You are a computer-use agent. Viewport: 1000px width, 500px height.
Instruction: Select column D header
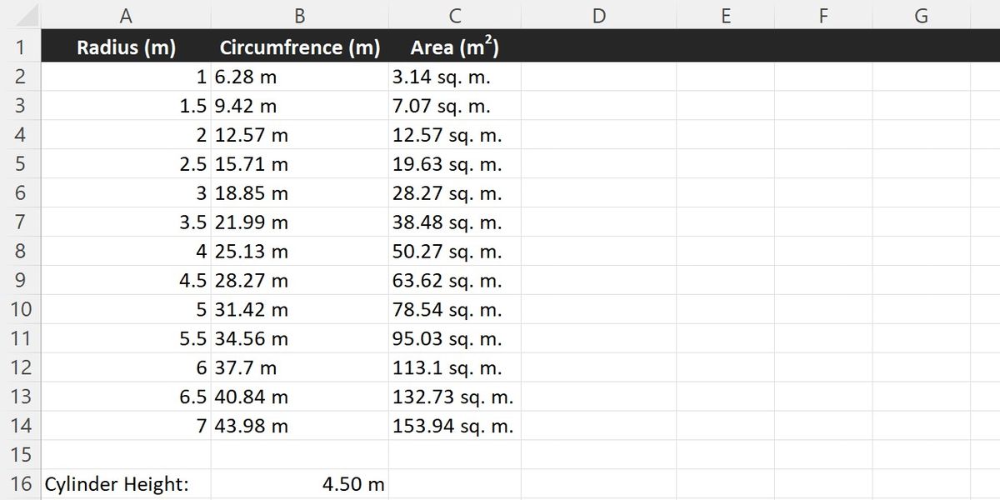click(598, 15)
